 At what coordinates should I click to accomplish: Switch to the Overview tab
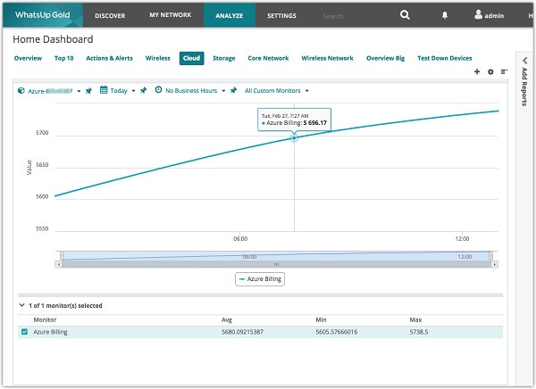28,58
